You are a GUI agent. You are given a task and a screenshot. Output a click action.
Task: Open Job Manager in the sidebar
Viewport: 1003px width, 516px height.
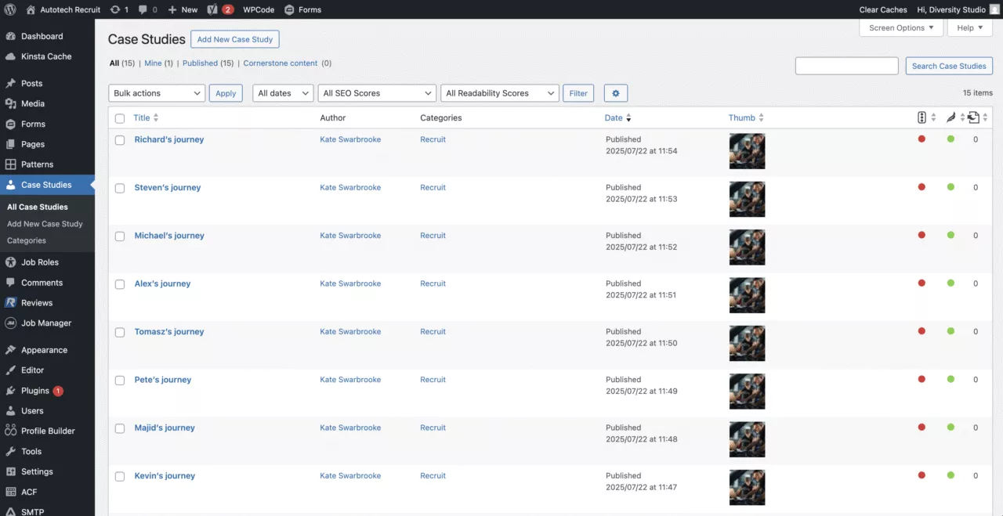(45, 323)
